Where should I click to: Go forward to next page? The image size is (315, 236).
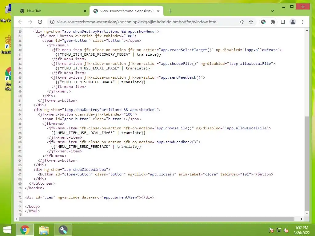(30, 22)
